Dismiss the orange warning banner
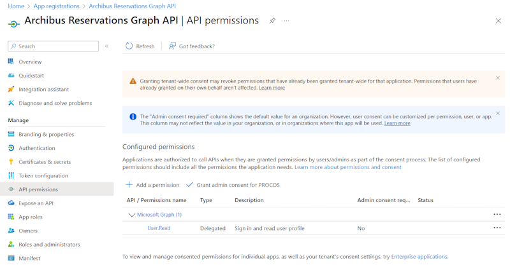 (x=498, y=78)
